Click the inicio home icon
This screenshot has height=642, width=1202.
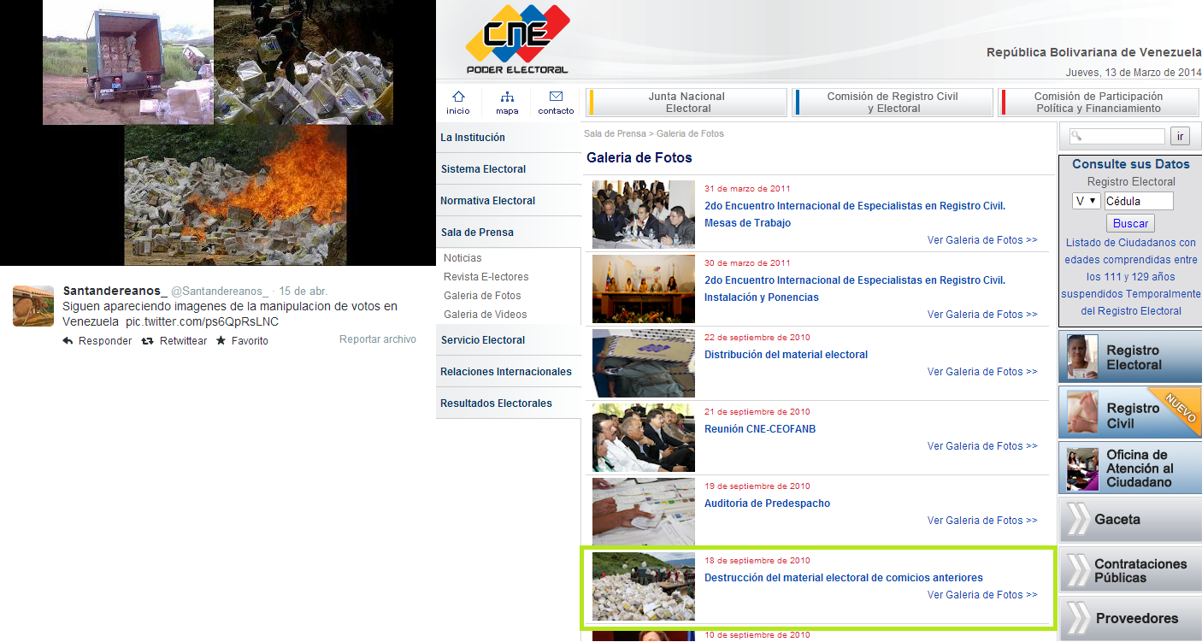click(458, 97)
